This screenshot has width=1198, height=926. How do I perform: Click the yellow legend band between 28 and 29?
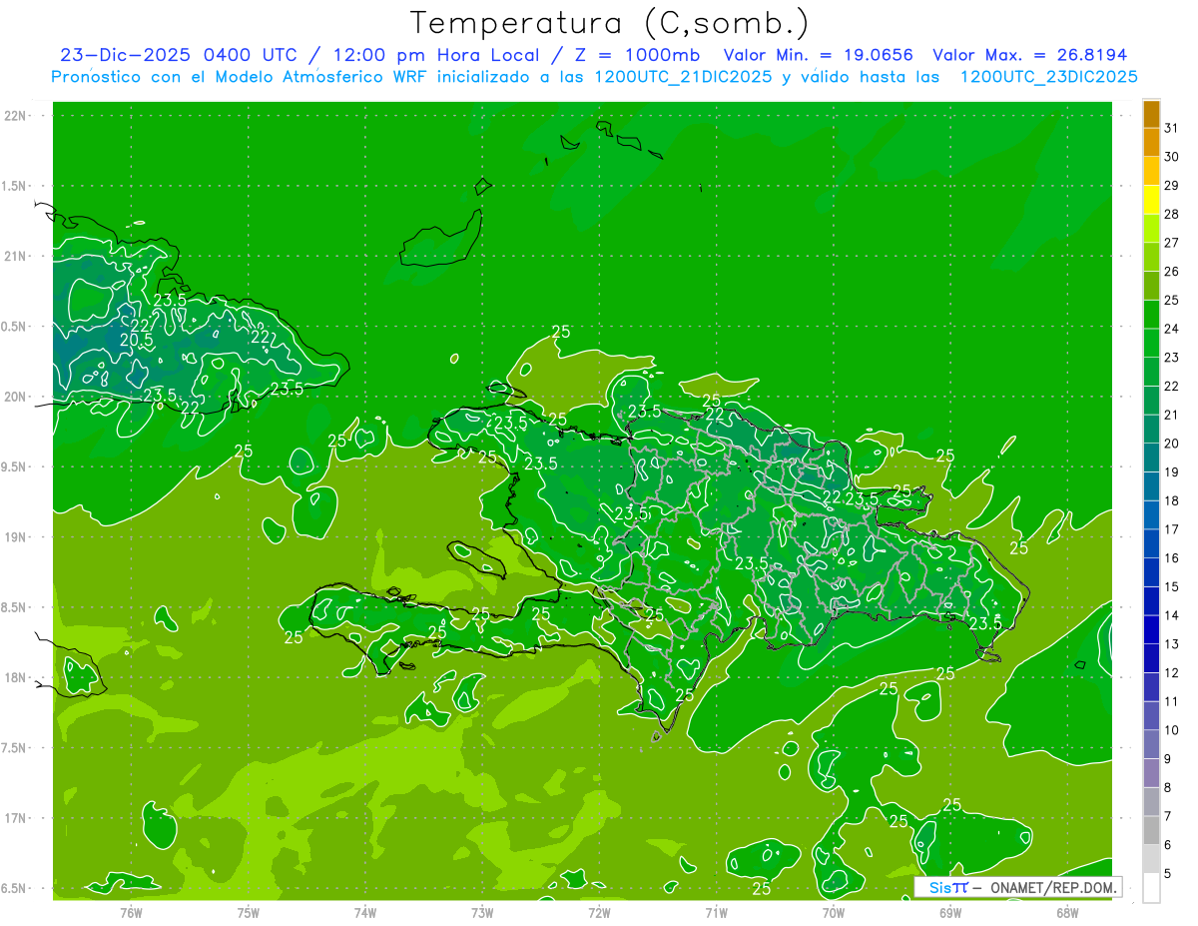(1151, 200)
